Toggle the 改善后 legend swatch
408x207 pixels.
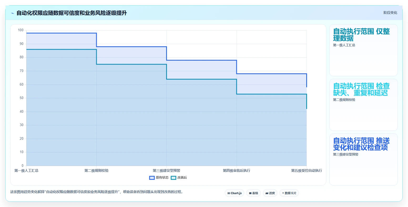point(174,178)
